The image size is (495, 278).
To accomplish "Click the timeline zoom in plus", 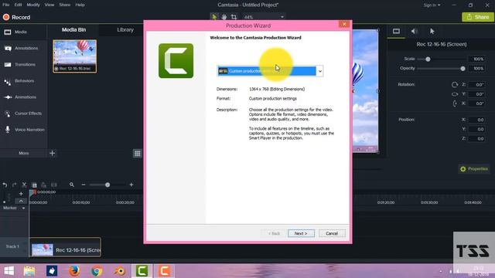I will [x=131, y=185].
